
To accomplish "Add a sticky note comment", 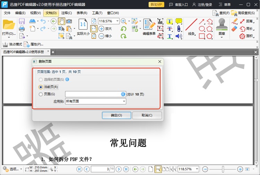I will tap(179, 21).
